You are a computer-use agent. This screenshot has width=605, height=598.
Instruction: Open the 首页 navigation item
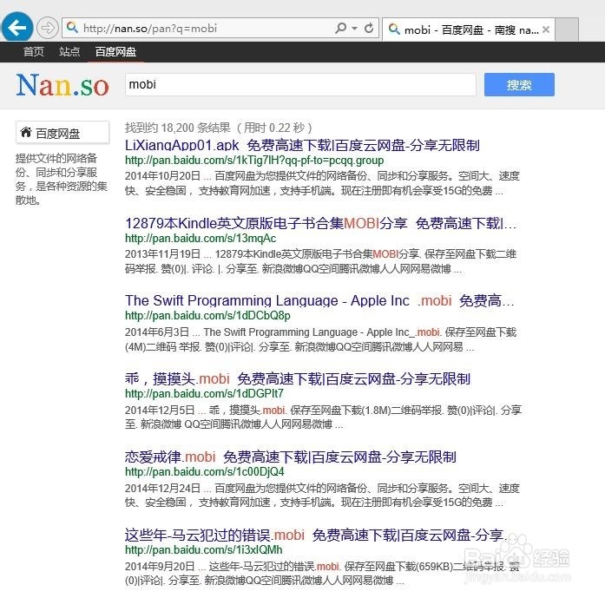(34, 51)
